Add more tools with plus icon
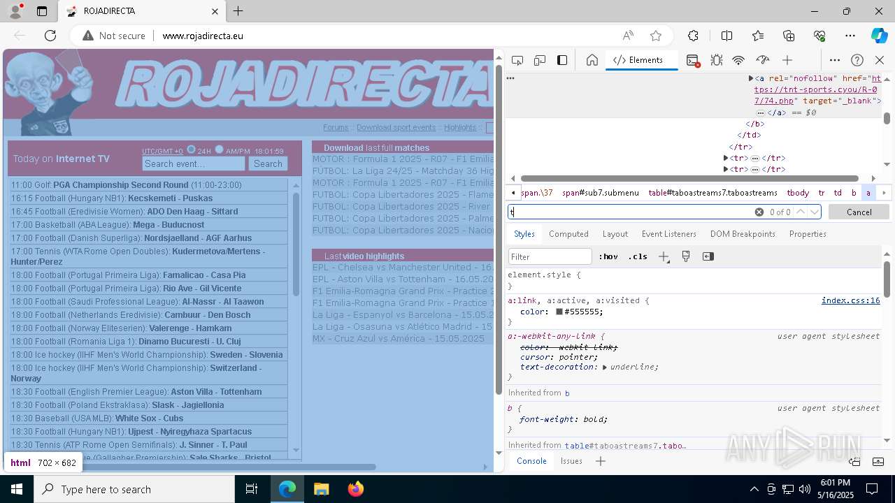Image resolution: width=895 pixels, height=503 pixels. tap(787, 60)
